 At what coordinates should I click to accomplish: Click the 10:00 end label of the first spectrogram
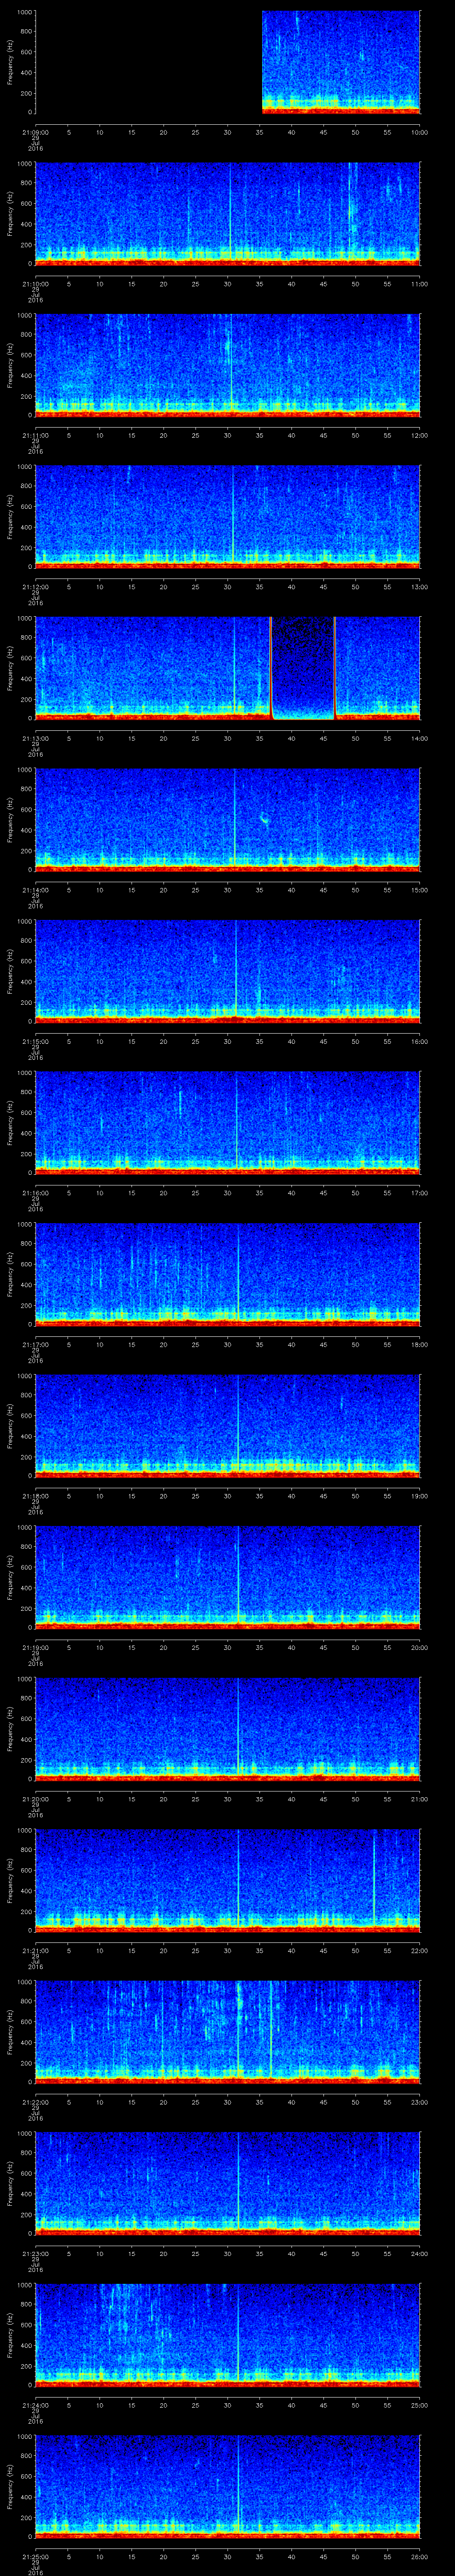click(x=419, y=132)
